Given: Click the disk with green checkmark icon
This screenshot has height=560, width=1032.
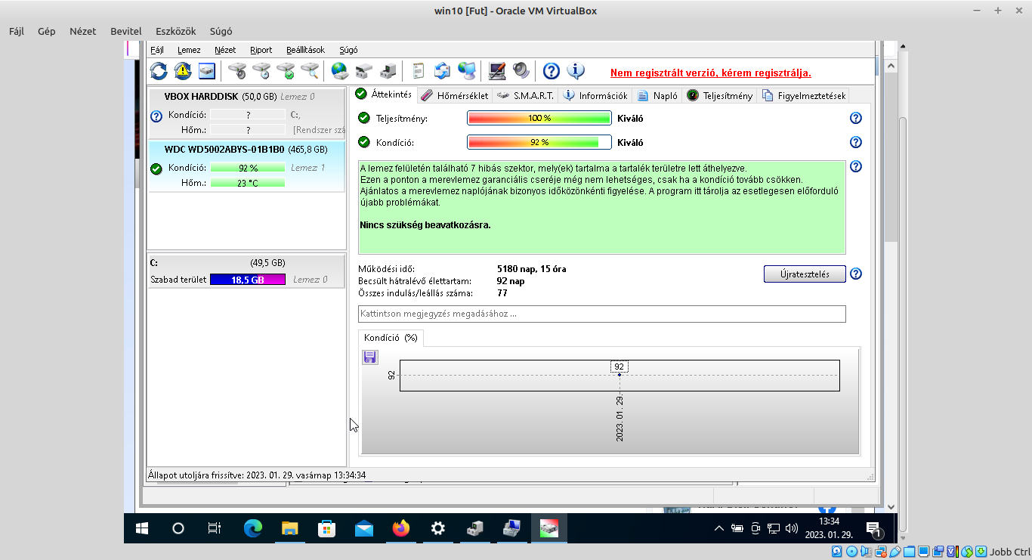Looking at the screenshot, I should pos(286,71).
